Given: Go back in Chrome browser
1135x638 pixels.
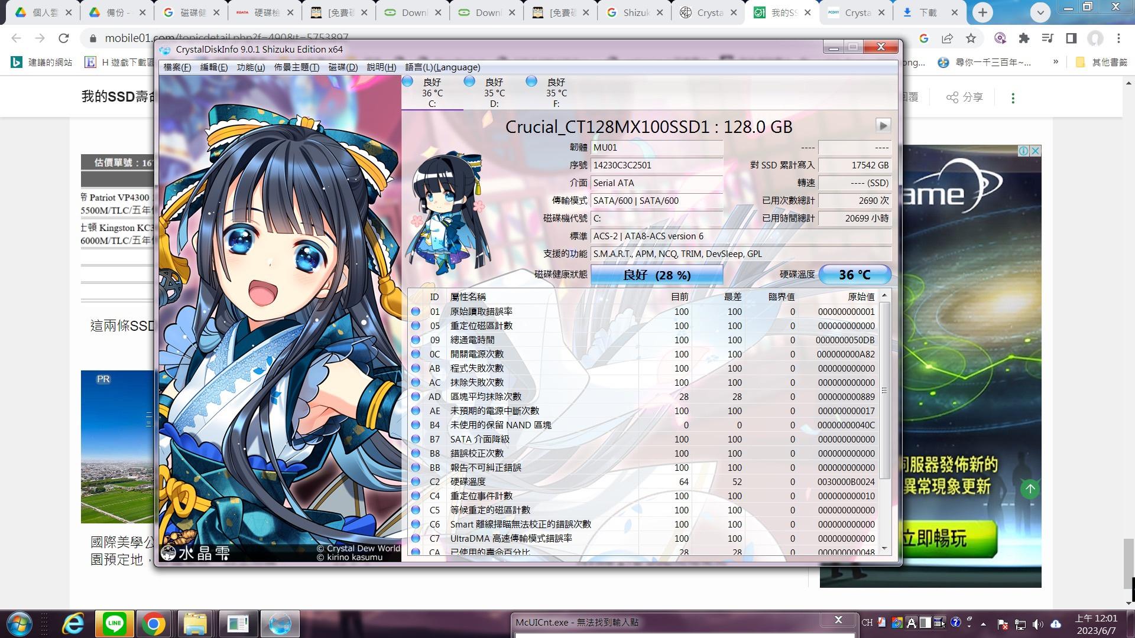Looking at the screenshot, I should (16, 38).
